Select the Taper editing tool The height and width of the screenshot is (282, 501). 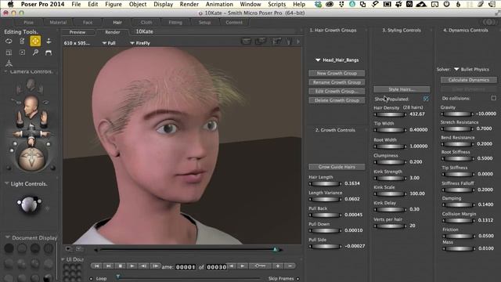coord(22,52)
